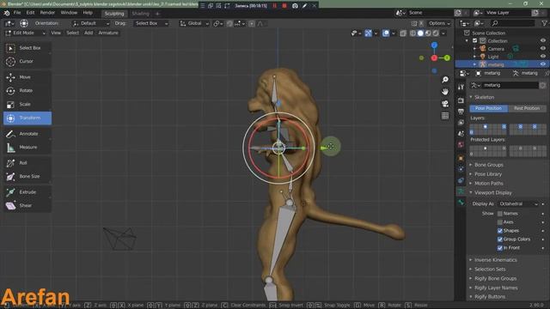This screenshot has height=309, width=550.
Task: Click the Pose Position button
Action: (488, 108)
